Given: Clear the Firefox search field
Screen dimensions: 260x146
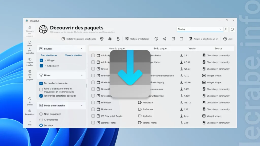Looking at the screenshot, I should (x=220, y=29).
